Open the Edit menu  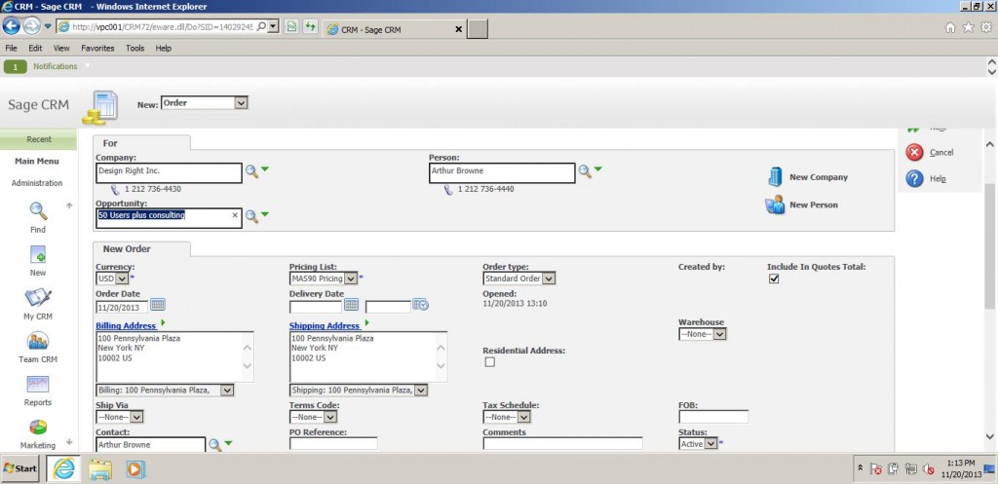tap(35, 49)
